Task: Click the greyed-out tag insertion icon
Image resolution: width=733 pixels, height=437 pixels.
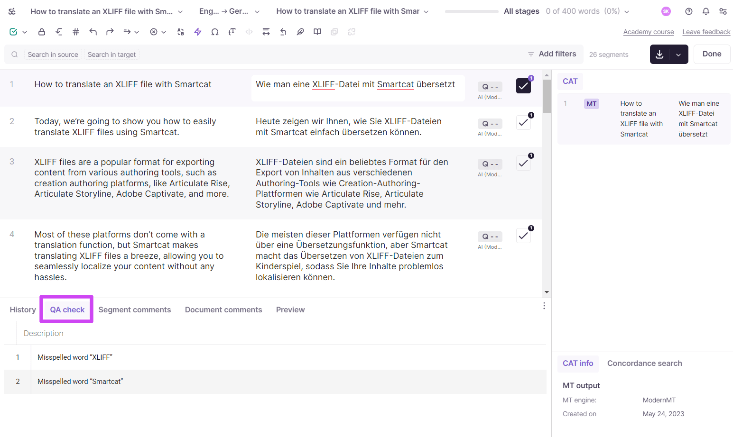Action: (249, 32)
